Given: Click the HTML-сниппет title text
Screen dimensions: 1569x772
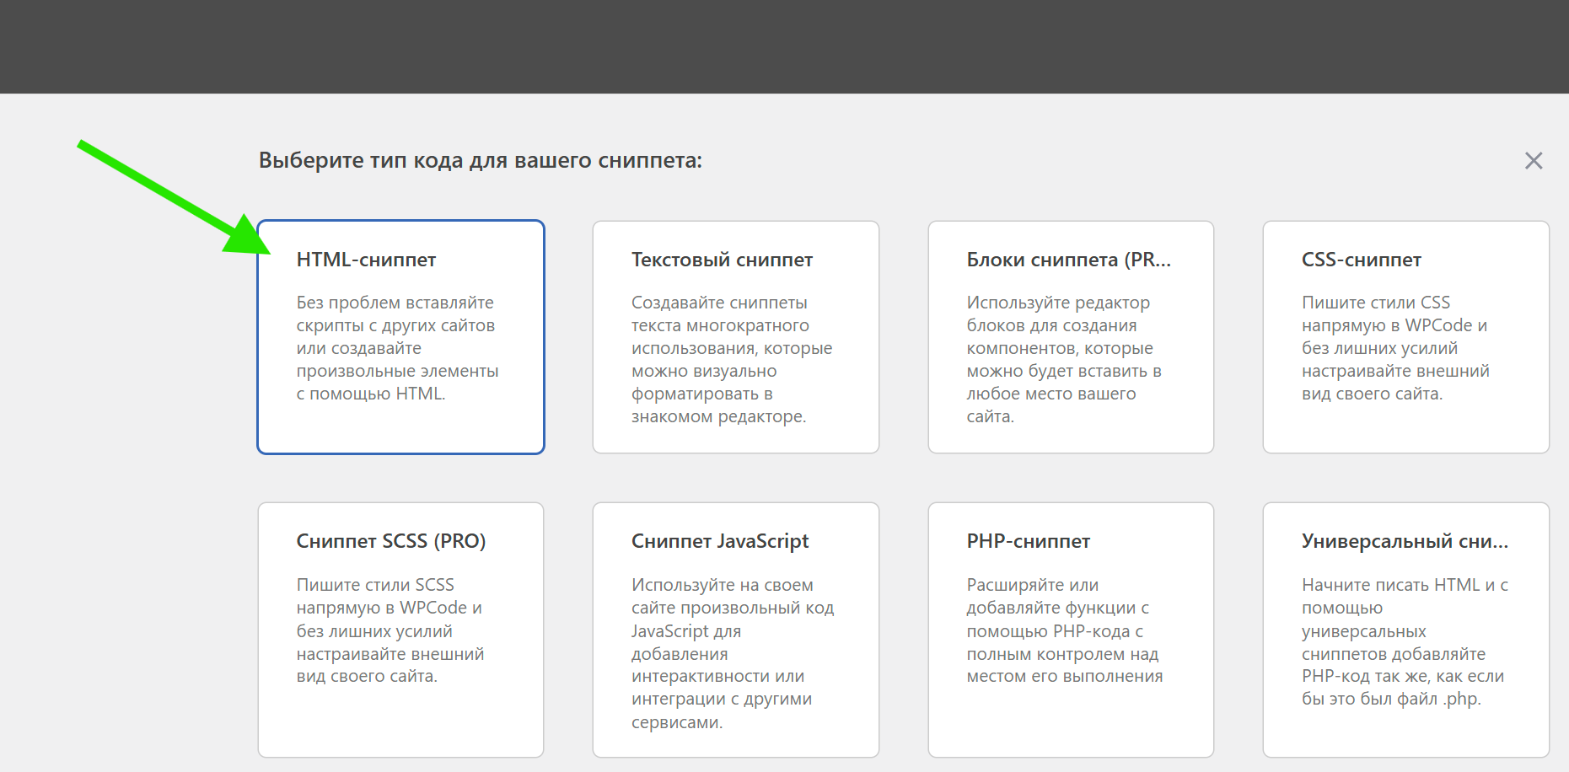Looking at the screenshot, I should pyautogui.click(x=366, y=260).
